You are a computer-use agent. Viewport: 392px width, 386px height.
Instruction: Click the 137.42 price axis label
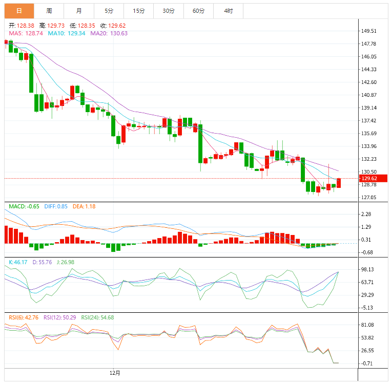(x=369, y=121)
